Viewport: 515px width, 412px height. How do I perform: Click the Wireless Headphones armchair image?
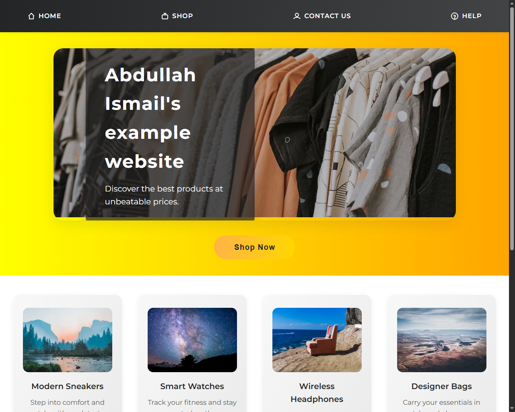click(317, 340)
